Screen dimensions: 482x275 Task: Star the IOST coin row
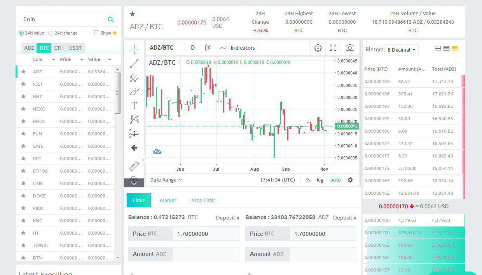tap(23, 84)
